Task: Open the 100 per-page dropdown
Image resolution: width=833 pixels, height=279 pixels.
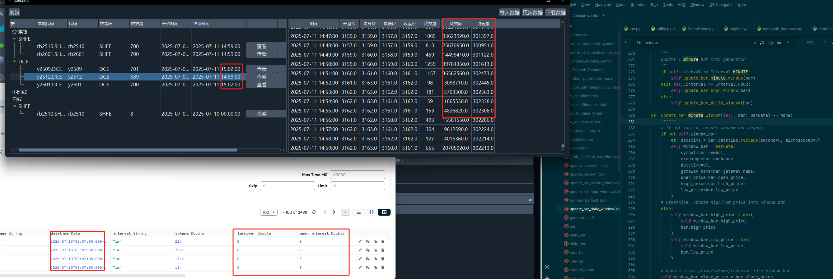Action: pyautogui.click(x=269, y=212)
